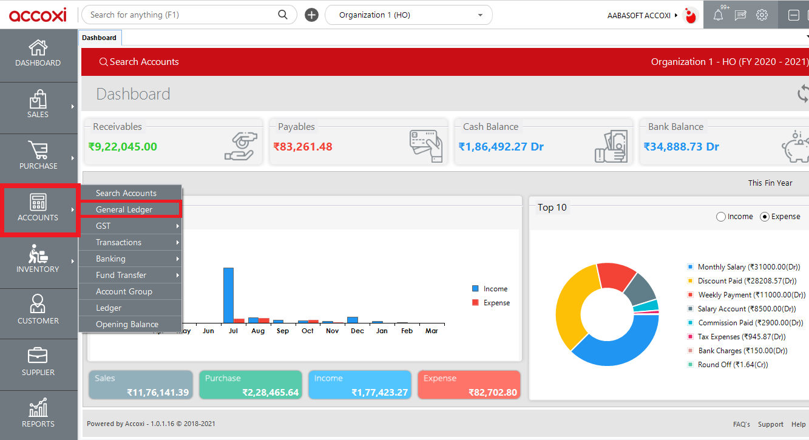
Task: Open the Help link in the footer
Action: [798, 424]
